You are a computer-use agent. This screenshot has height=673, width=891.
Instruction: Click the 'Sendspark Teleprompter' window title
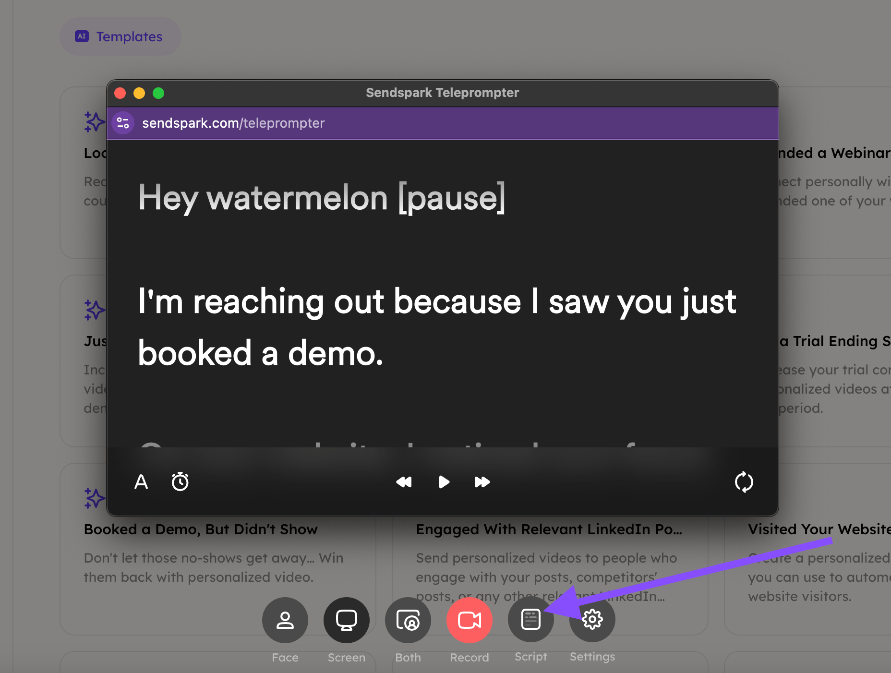click(442, 93)
